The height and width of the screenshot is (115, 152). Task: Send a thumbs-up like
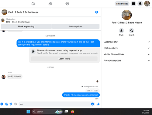click(x=98, y=104)
